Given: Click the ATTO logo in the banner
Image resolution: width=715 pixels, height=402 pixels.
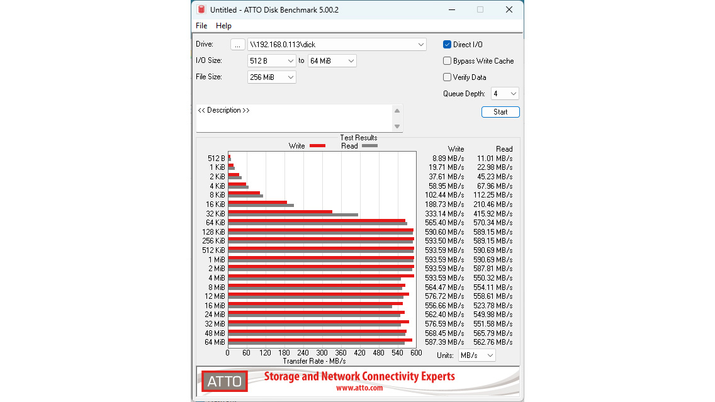Looking at the screenshot, I should click(224, 381).
